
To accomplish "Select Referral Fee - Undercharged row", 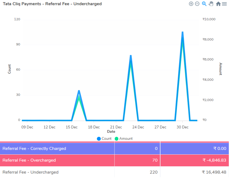I will click(x=114, y=172).
